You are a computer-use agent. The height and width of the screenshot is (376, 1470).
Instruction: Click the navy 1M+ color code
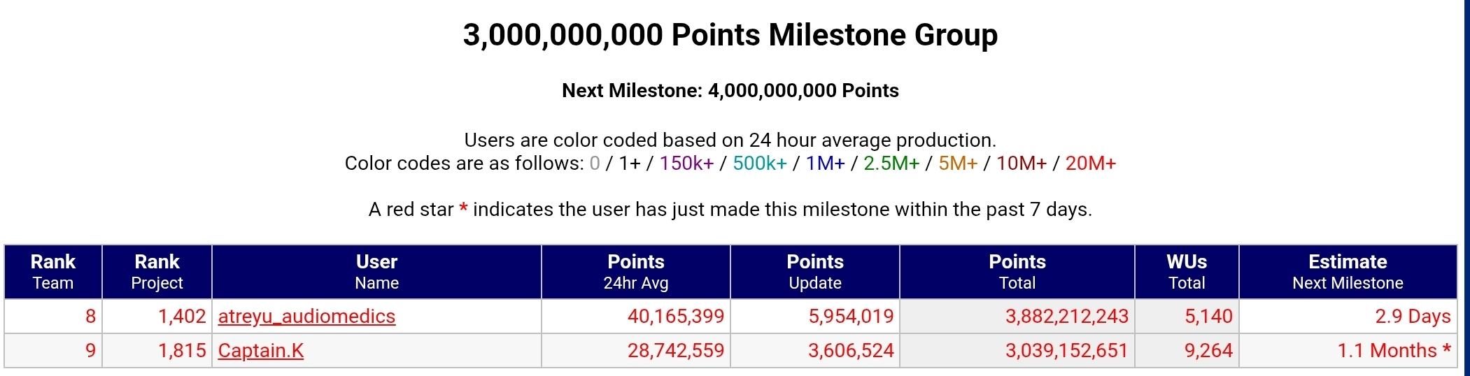coord(825,164)
